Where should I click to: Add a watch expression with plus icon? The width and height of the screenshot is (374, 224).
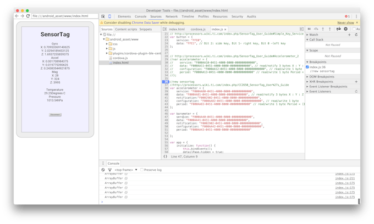tap(349, 35)
